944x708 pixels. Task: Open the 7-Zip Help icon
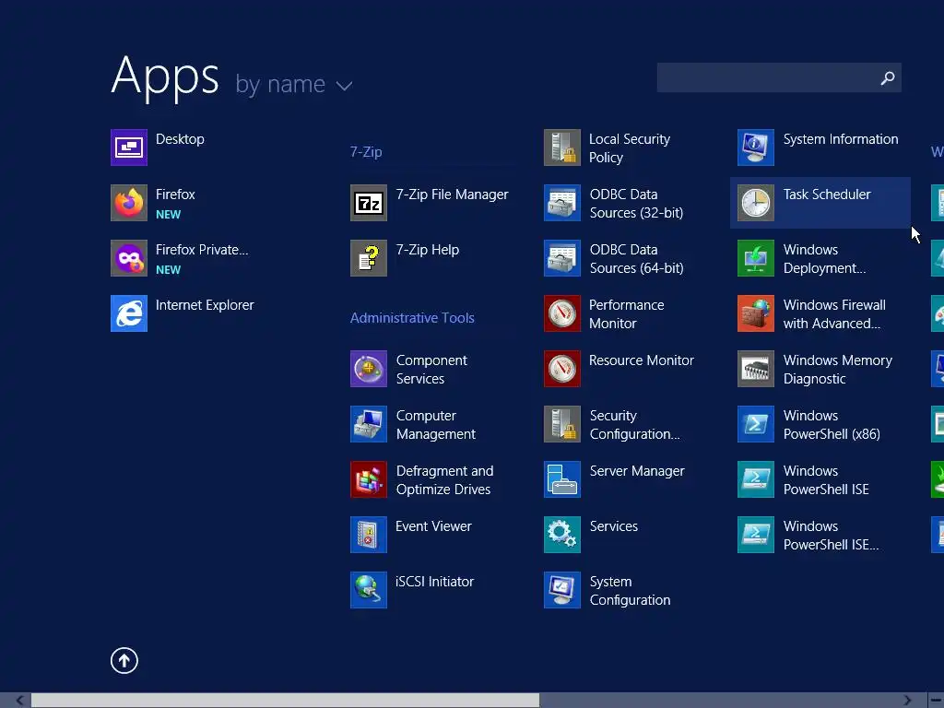click(x=369, y=258)
